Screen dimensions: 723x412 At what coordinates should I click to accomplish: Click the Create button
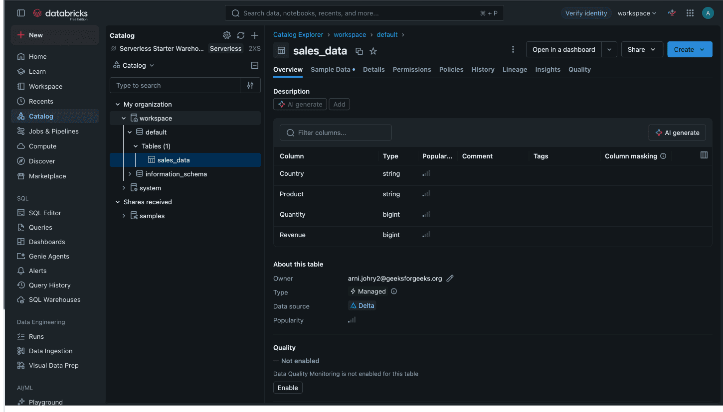(690, 49)
